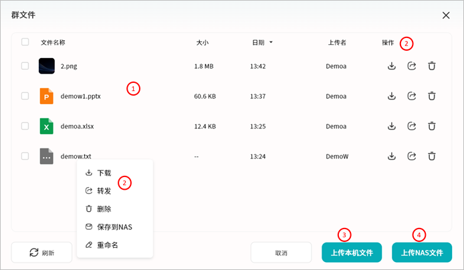The height and width of the screenshot is (270, 464).
Task: Download the demow.txt file
Action: pyautogui.click(x=392, y=156)
